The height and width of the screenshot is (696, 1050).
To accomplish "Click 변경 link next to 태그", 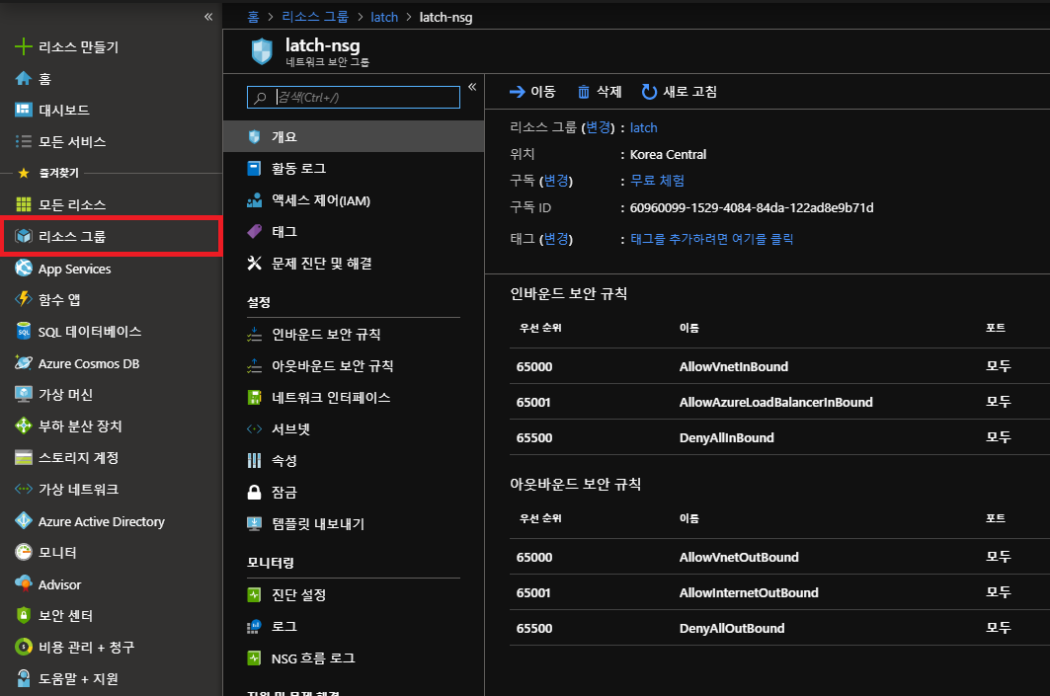I will [556, 238].
